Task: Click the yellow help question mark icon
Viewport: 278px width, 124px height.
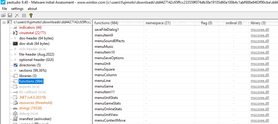Action: tap(31, 16)
